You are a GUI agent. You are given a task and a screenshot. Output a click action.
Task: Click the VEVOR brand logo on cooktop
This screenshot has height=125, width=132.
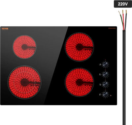coord(5,29)
